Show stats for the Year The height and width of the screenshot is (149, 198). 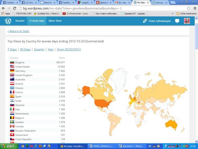pyautogui.click(x=51, y=49)
